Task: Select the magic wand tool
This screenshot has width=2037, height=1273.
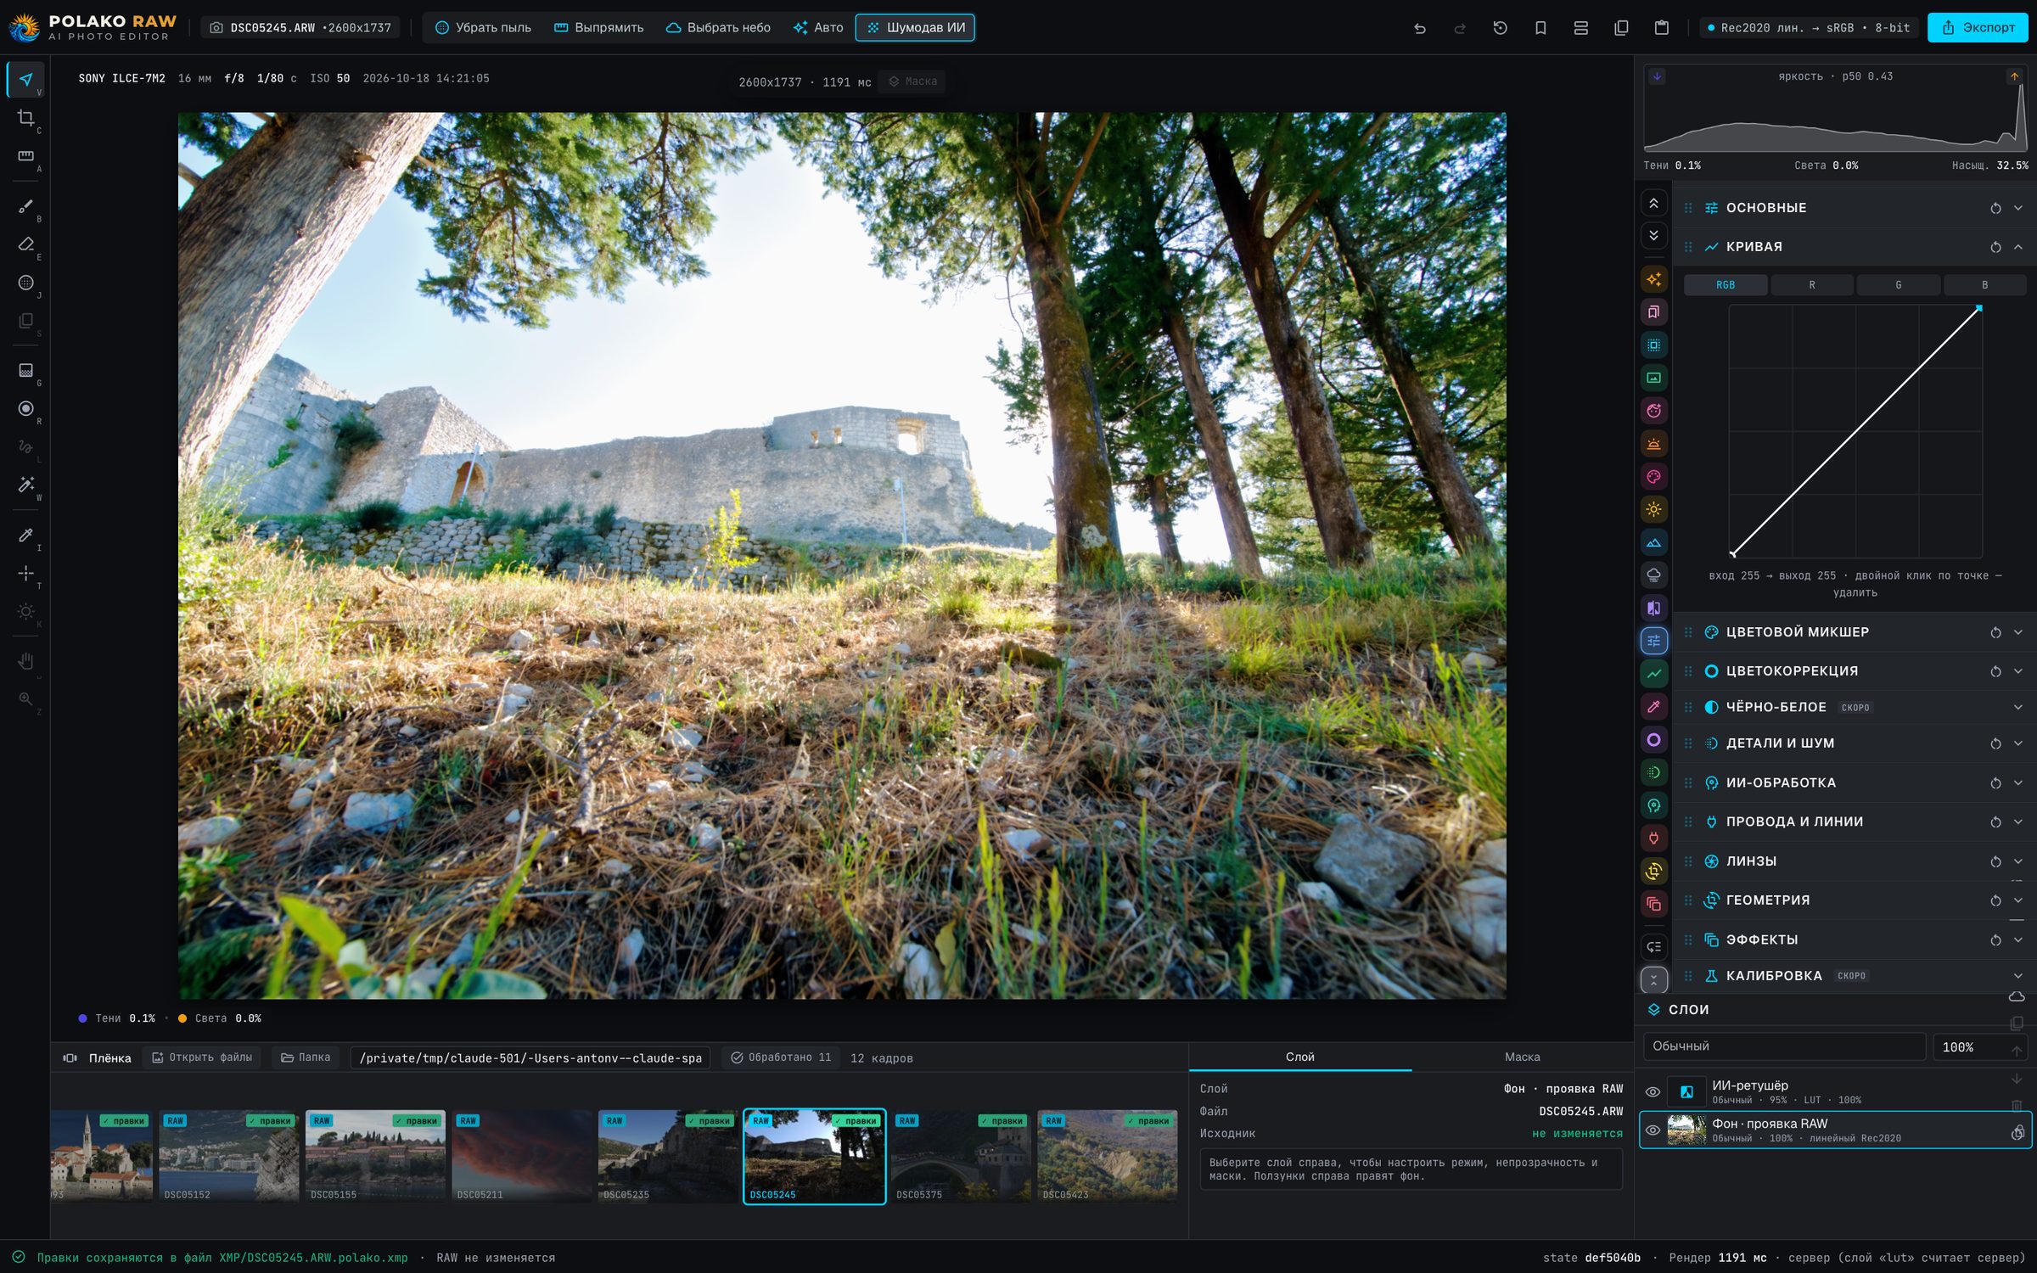Action: click(26, 485)
